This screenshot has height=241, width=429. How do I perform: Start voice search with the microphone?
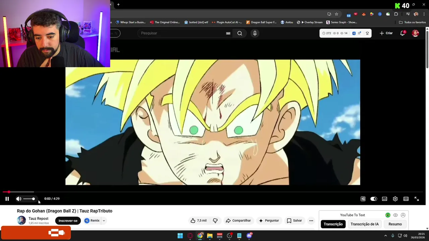click(255, 33)
